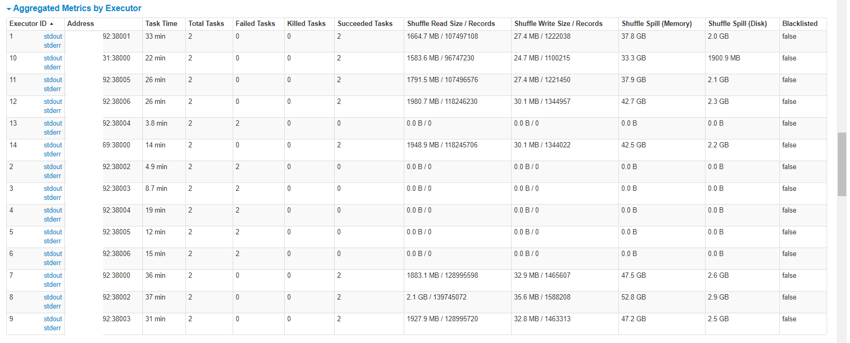Sort by the Task Time column header

(x=161, y=24)
